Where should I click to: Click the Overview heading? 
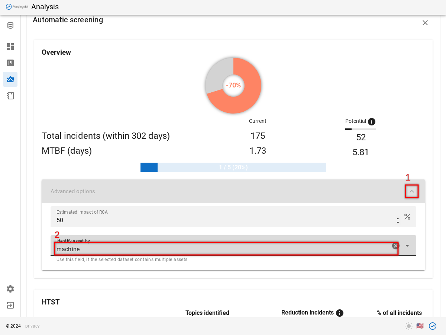(56, 52)
